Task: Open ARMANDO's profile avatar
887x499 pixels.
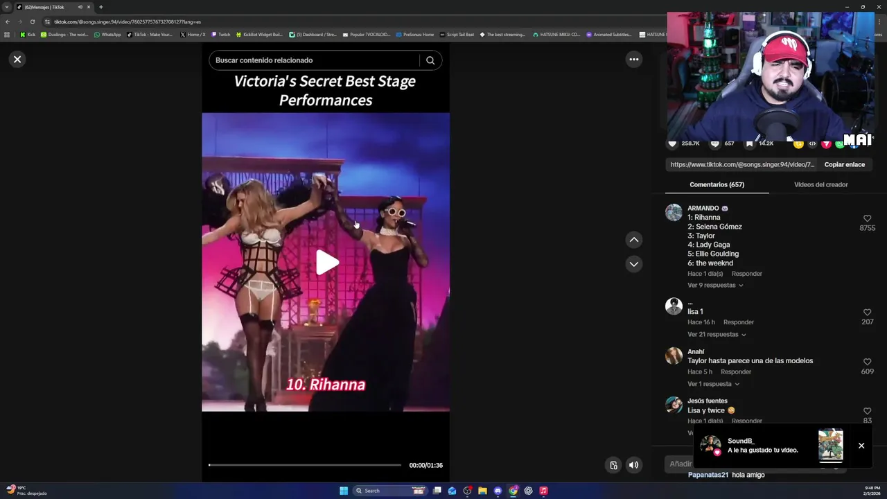Action: click(x=674, y=213)
